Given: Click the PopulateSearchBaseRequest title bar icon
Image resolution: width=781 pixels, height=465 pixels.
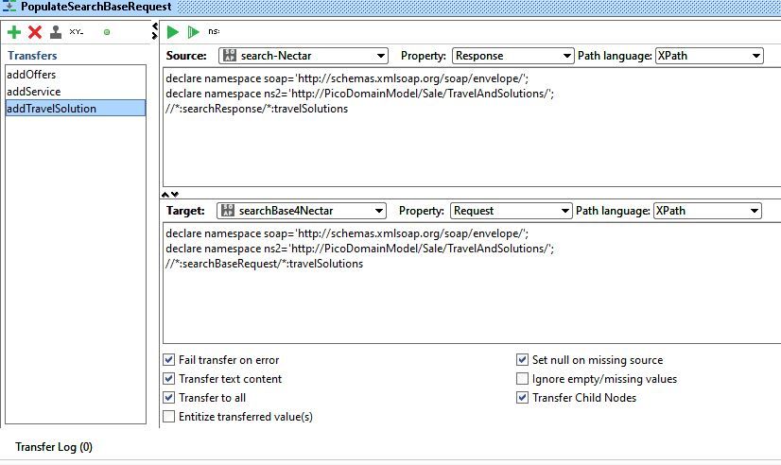Looking at the screenshot, I should point(9,7).
